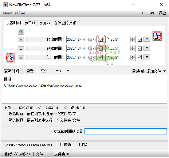Screen dimensions: 169x158
Task: Click the 文件夹:0 status bar entry
Action: (x=61, y=154)
